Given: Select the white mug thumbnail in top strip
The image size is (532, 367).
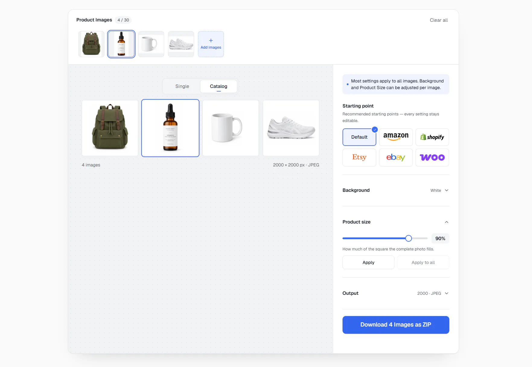Looking at the screenshot, I should (x=151, y=44).
